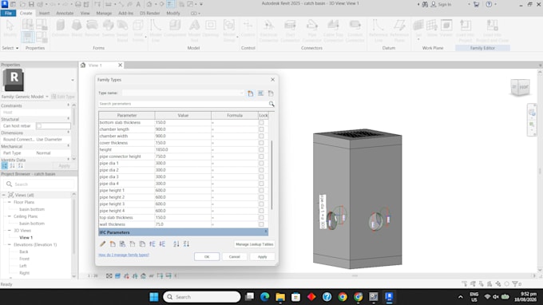Click the New Parameter icon in dialog
The height and width of the screenshot is (305, 543).
coord(113,244)
